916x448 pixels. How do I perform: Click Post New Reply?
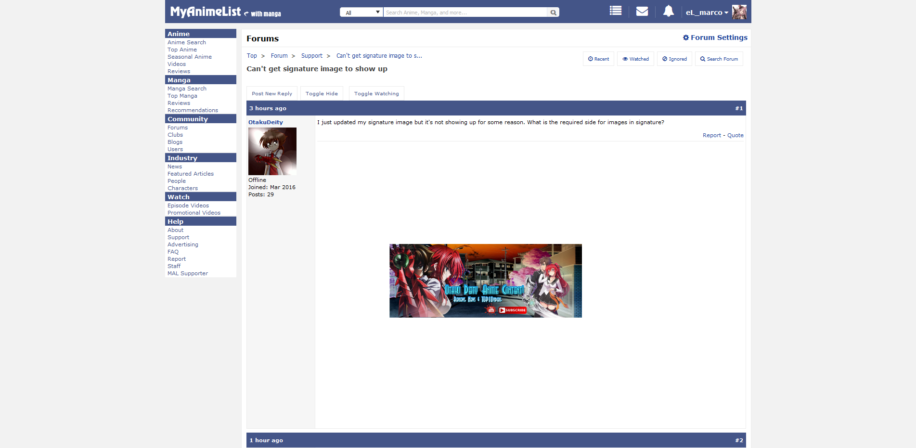tap(271, 94)
